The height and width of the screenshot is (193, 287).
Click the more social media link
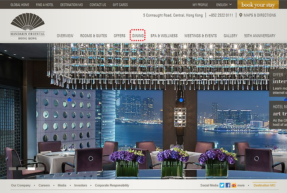tap(241, 185)
